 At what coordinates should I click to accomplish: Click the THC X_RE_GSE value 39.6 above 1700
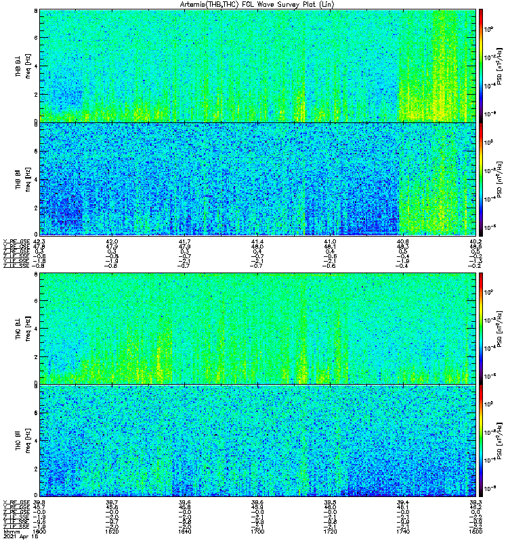click(257, 502)
